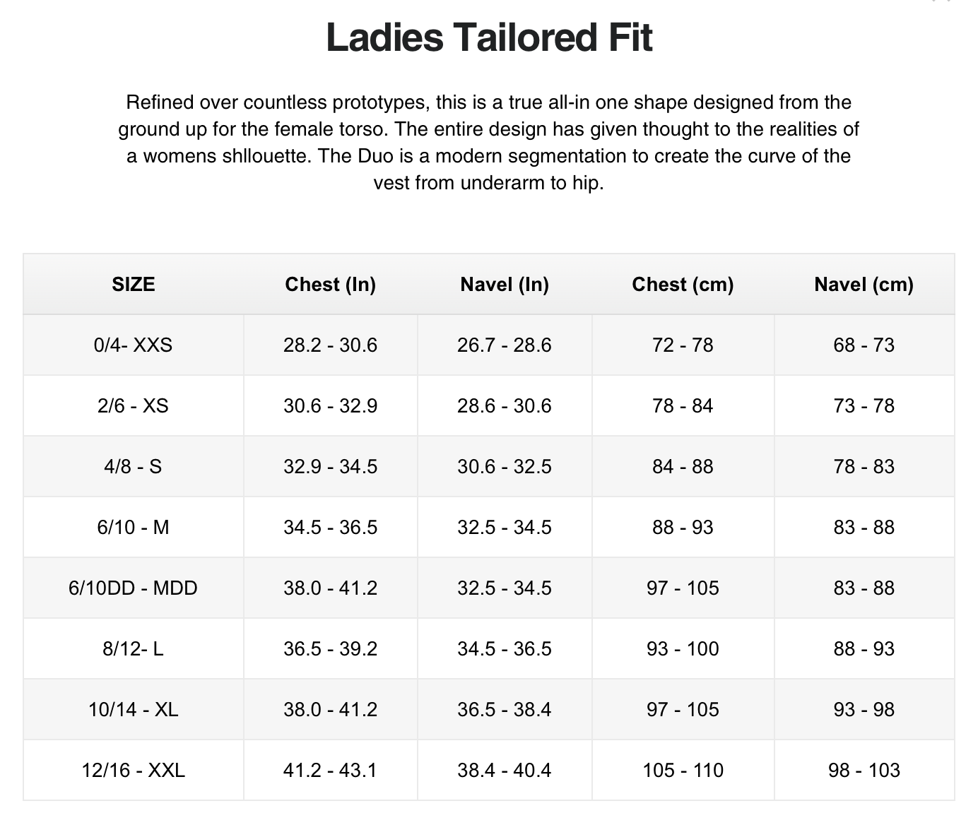The height and width of the screenshot is (825, 978).
Task: Select the 98 - 103 navel cm cell
Action: pyautogui.click(x=864, y=770)
